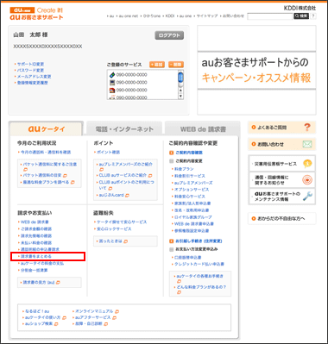Open 今月の通話料・通信料を確認 link

click(46, 152)
